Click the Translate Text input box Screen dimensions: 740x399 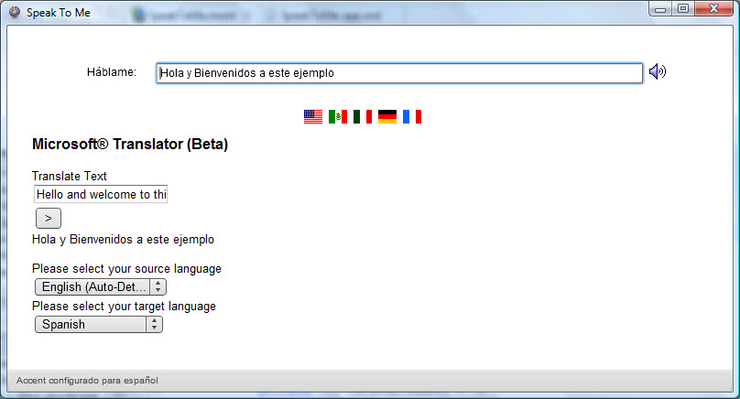pos(101,194)
